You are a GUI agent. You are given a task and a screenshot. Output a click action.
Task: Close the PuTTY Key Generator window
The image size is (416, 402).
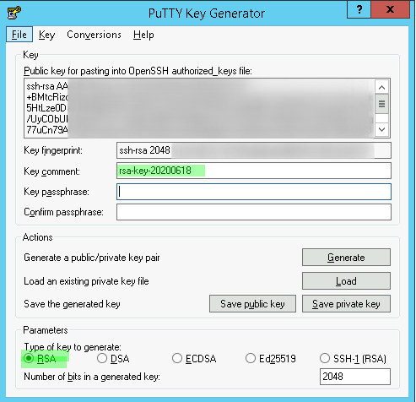tap(391, 9)
